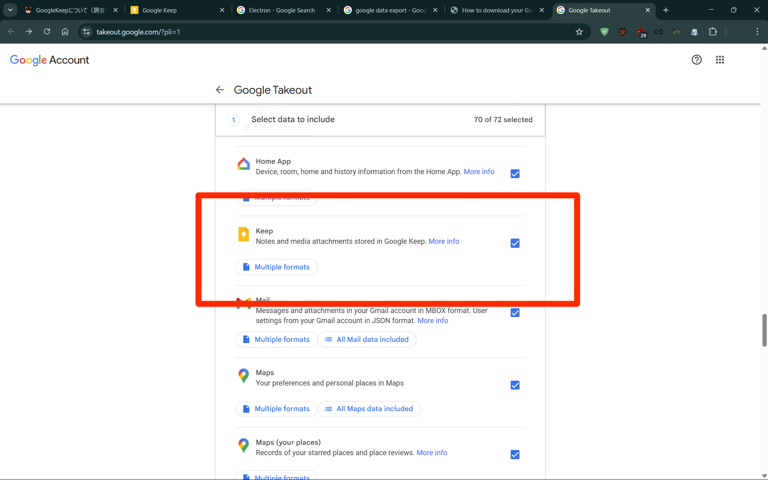Close the Electron - Google Search tab

click(329, 10)
